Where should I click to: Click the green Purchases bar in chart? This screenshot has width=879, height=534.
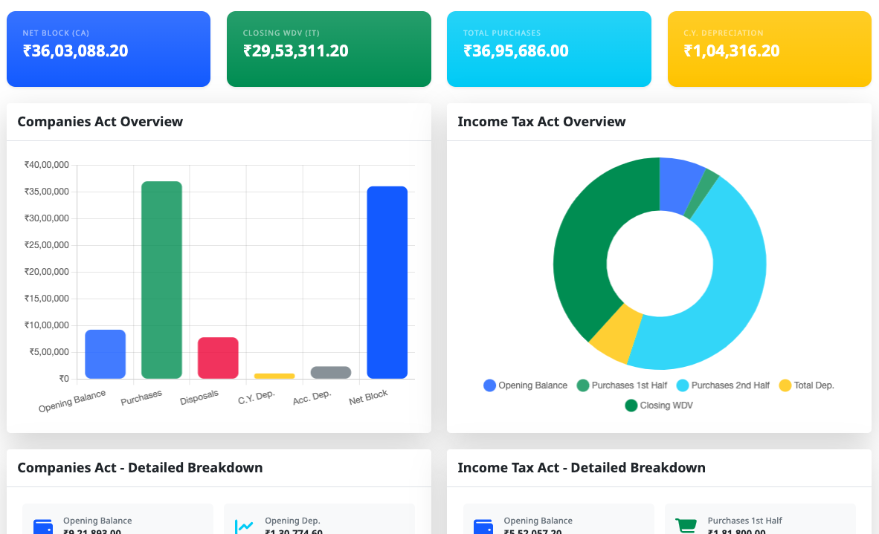161,280
